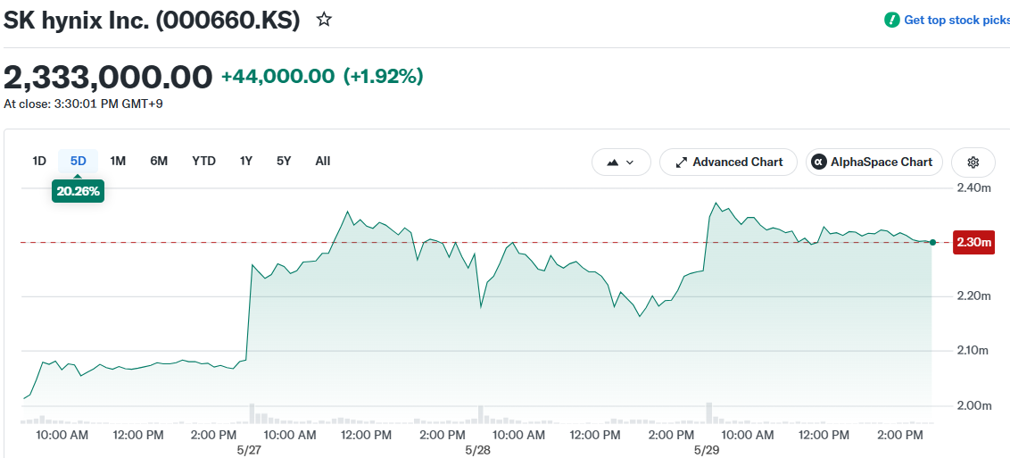Click the 2.10m axis label
The height and width of the screenshot is (458, 1010).
[973, 351]
